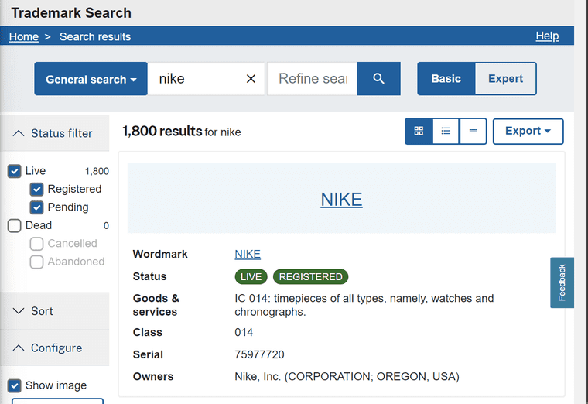
Task: Open the Feedback side tab
Action: click(x=562, y=282)
